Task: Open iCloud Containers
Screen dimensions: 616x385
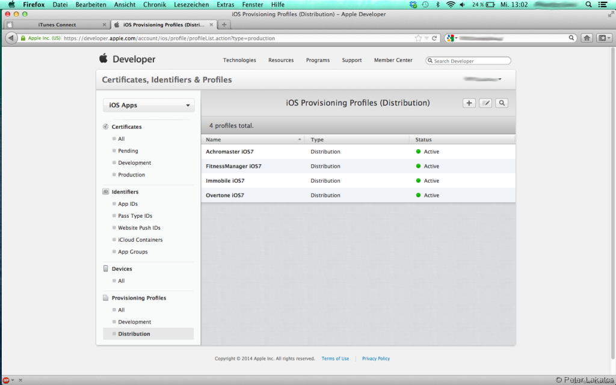Action: (140, 239)
